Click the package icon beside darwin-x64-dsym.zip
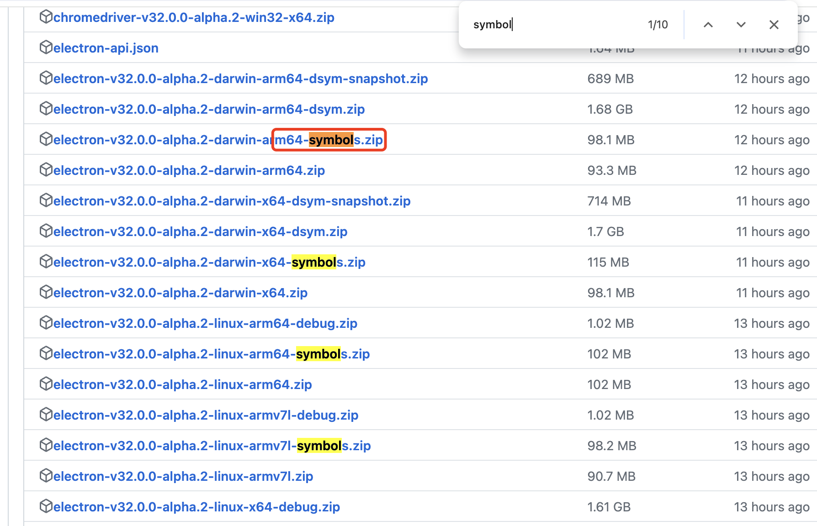The width and height of the screenshot is (817, 526). pos(46,231)
